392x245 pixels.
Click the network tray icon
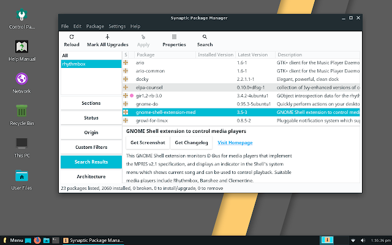353,241
